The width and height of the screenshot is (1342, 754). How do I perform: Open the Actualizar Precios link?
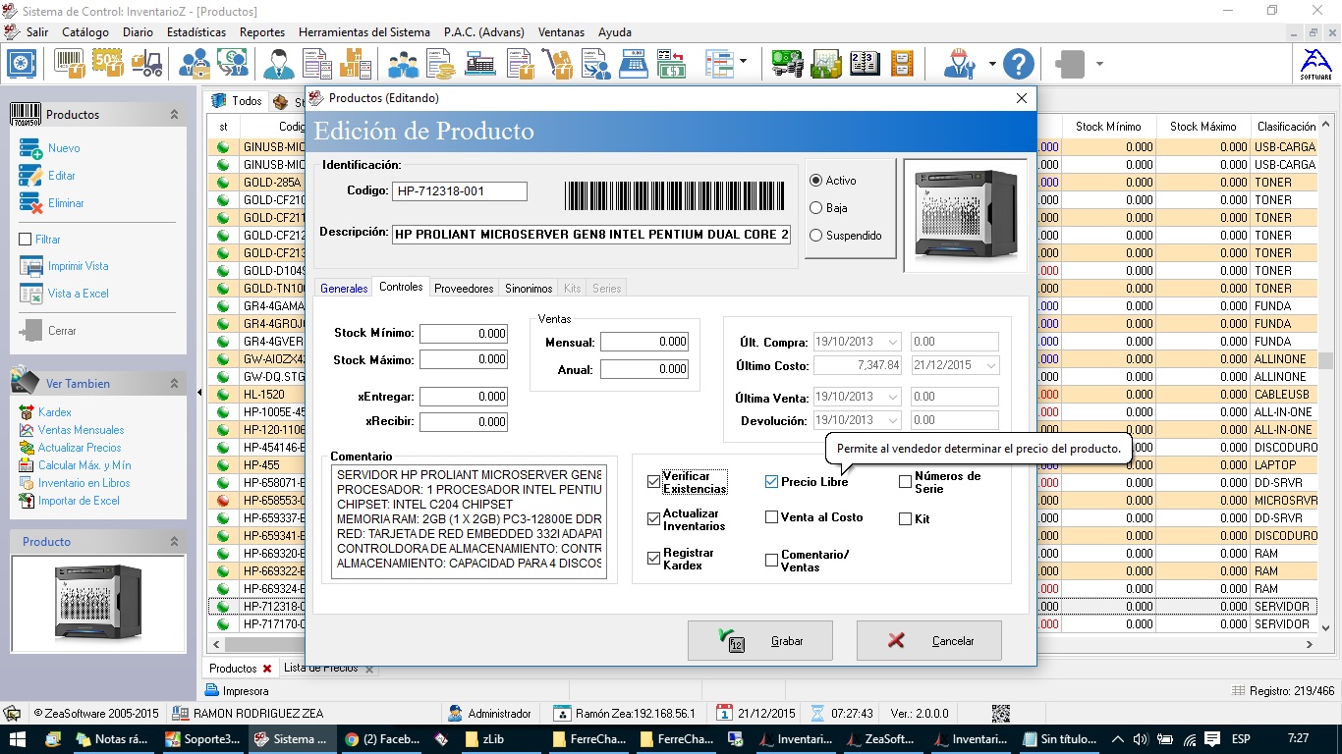[80, 448]
